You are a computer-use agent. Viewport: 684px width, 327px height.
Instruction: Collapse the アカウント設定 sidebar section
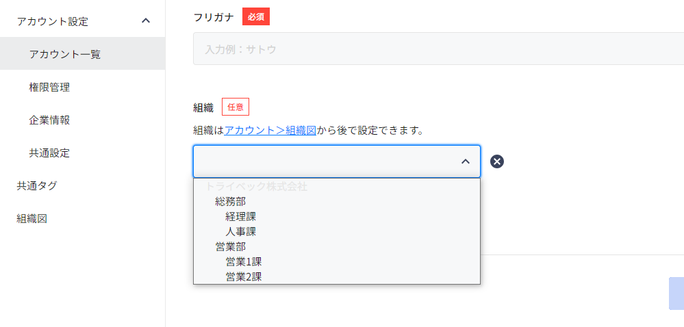[145, 21]
